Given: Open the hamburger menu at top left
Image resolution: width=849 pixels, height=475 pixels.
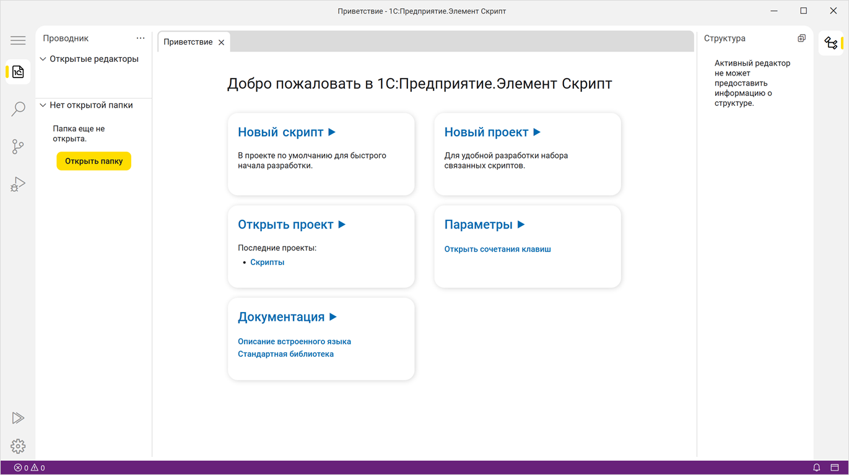Looking at the screenshot, I should [x=18, y=40].
